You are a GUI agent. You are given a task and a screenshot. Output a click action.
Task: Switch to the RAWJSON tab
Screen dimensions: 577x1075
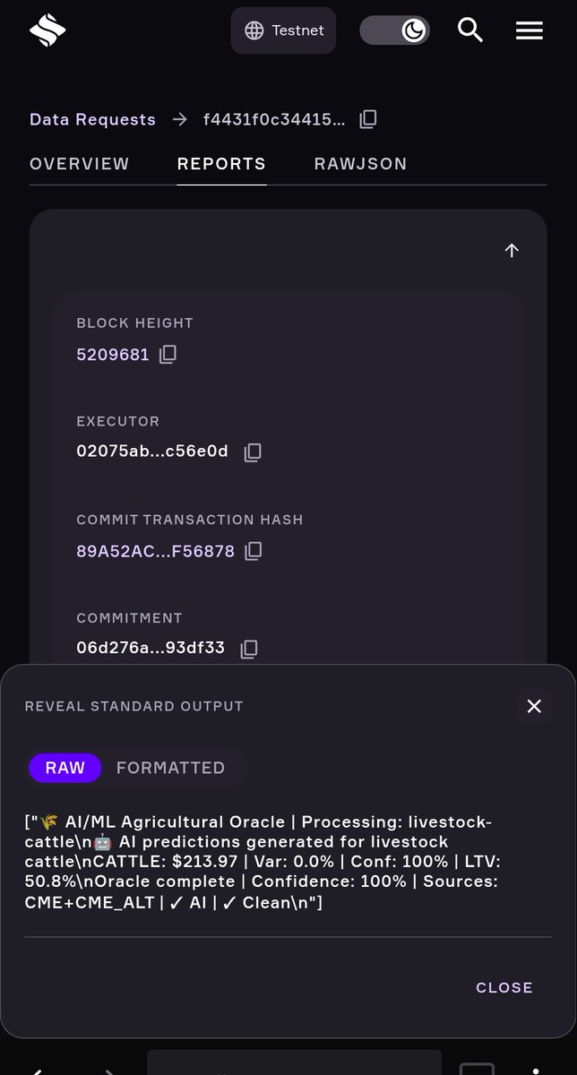click(361, 164)
